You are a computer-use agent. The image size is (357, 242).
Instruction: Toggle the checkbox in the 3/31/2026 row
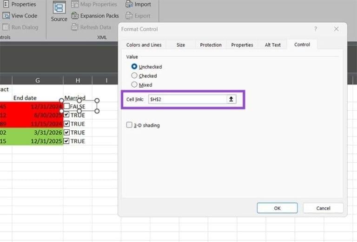tap(67, 132)
